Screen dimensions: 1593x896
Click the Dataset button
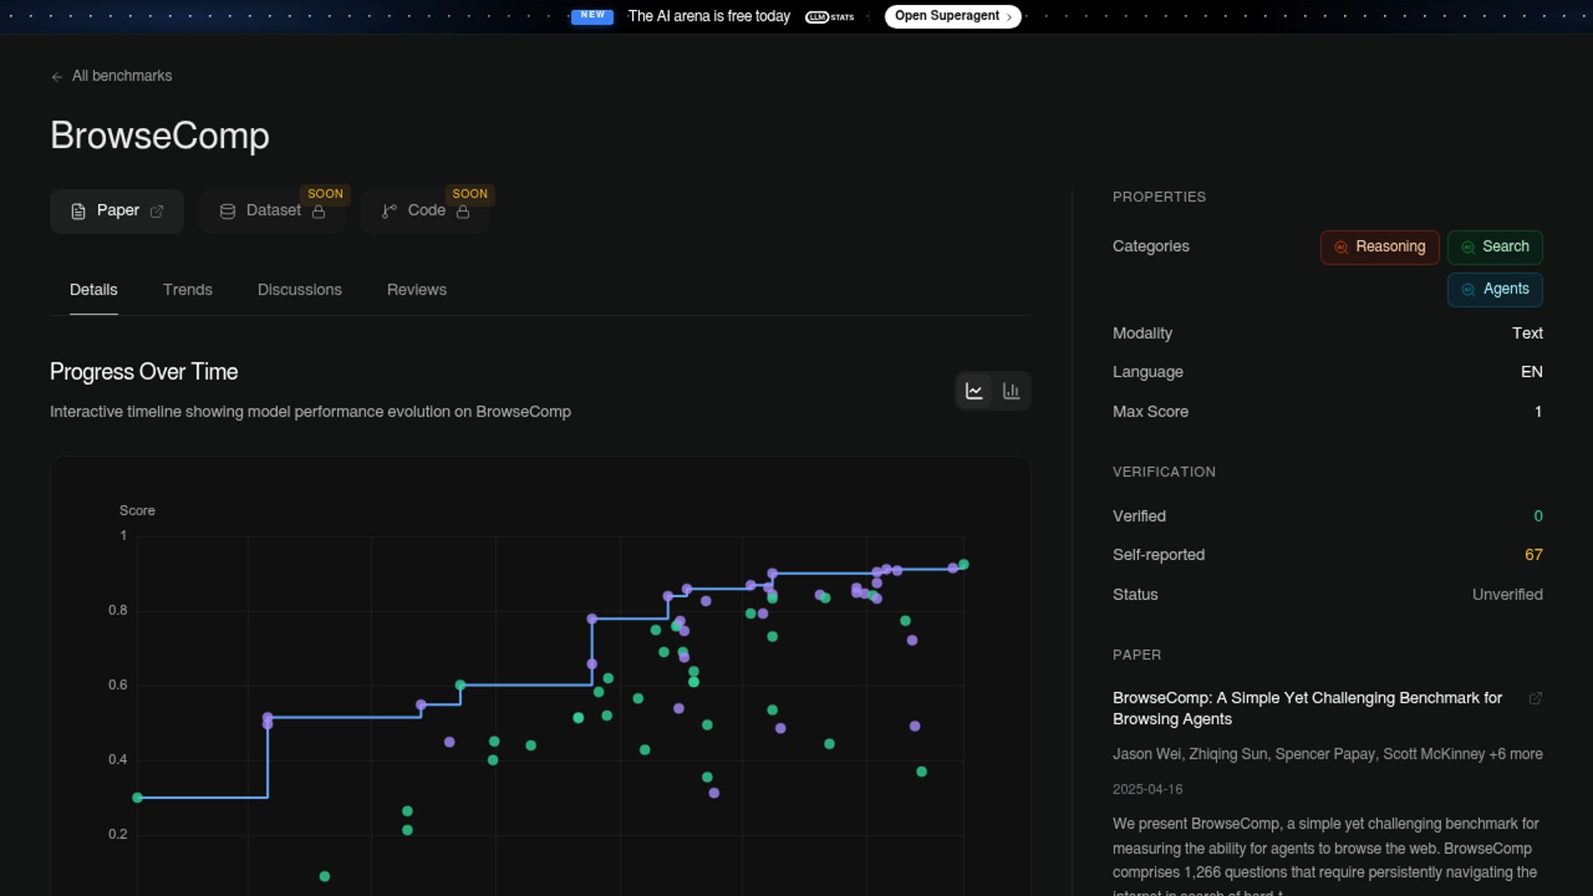[x=272, y=211]
